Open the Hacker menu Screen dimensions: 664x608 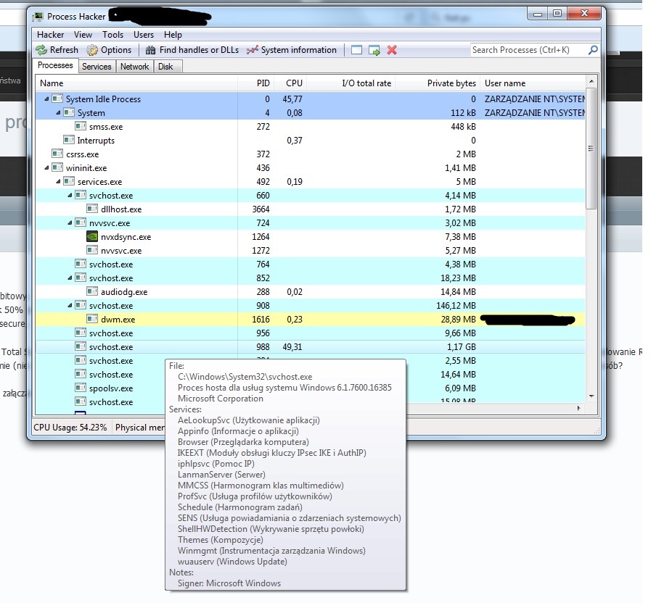point(50,35)
